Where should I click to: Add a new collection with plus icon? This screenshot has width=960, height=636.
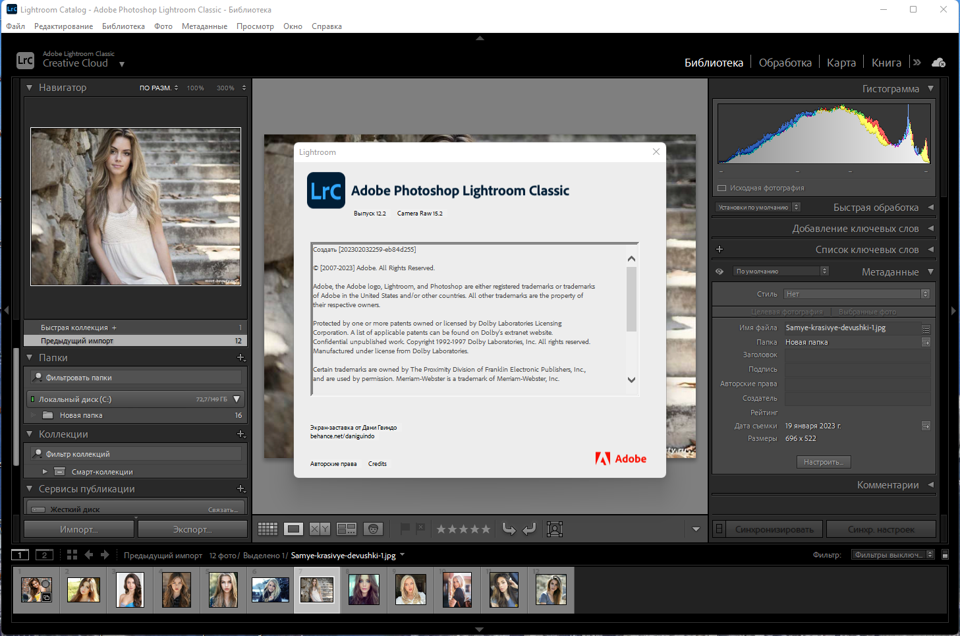(241, 434)
